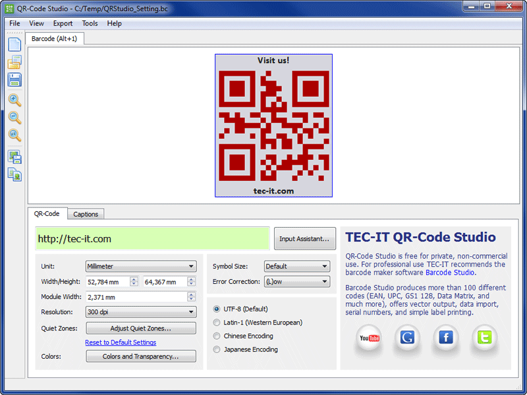The height and width of the screenshot is (395, 527).
Task: Maximize the QR-Code Studio window
Action: coord(487,6)
